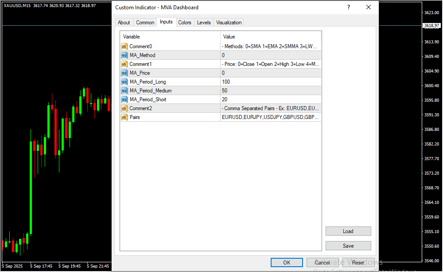
Task: Select the Comment0 Methods value cell
Action: pyautogui.click(x=271, y=46)
